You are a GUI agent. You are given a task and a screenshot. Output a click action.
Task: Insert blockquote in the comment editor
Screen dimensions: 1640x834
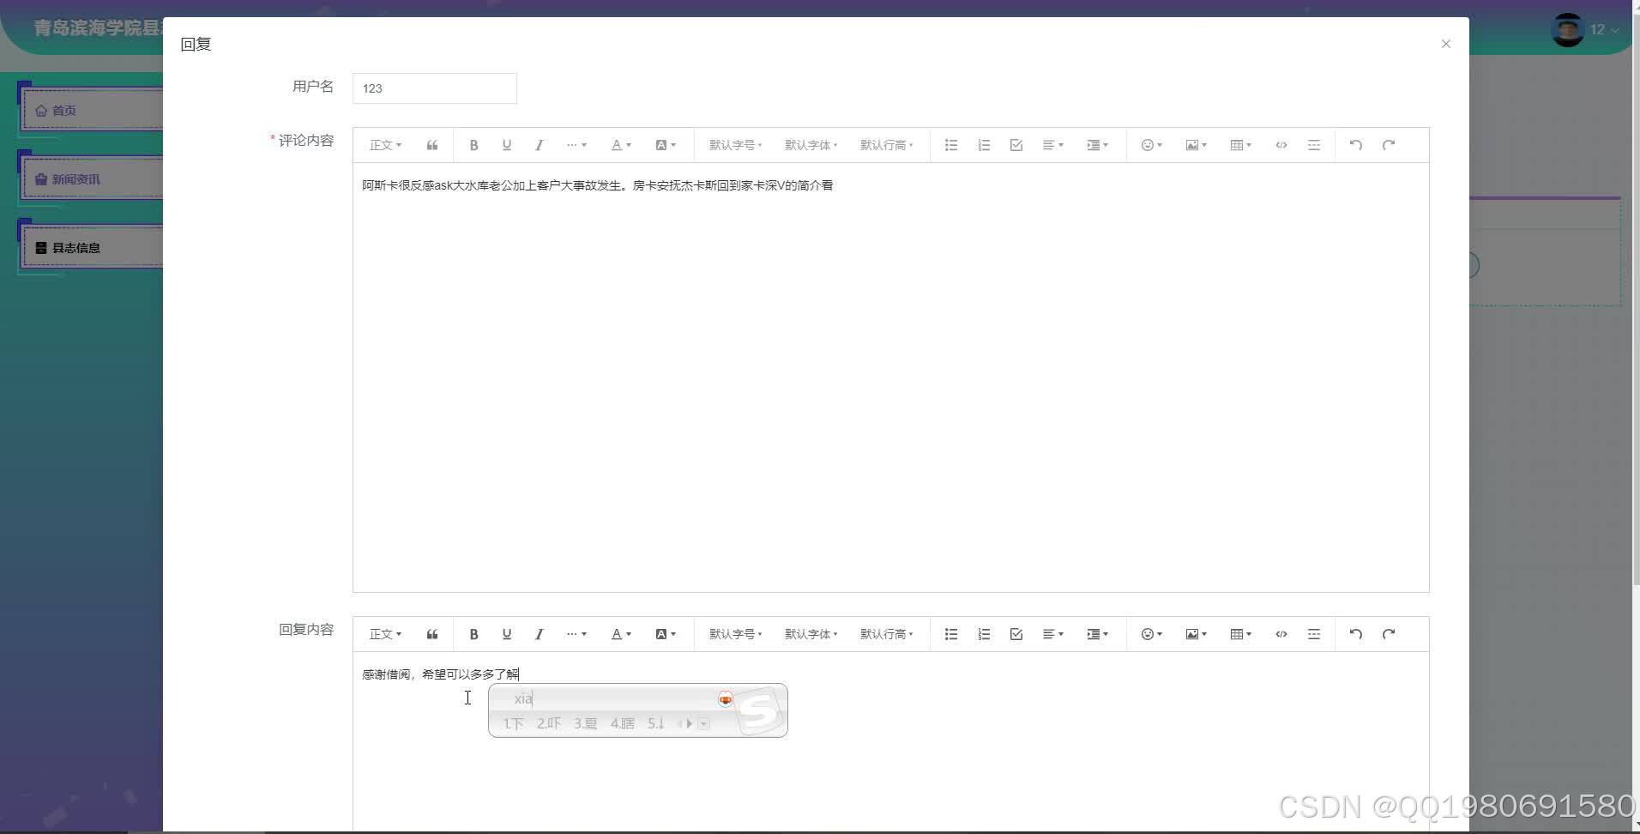click(x=432, y=145)
